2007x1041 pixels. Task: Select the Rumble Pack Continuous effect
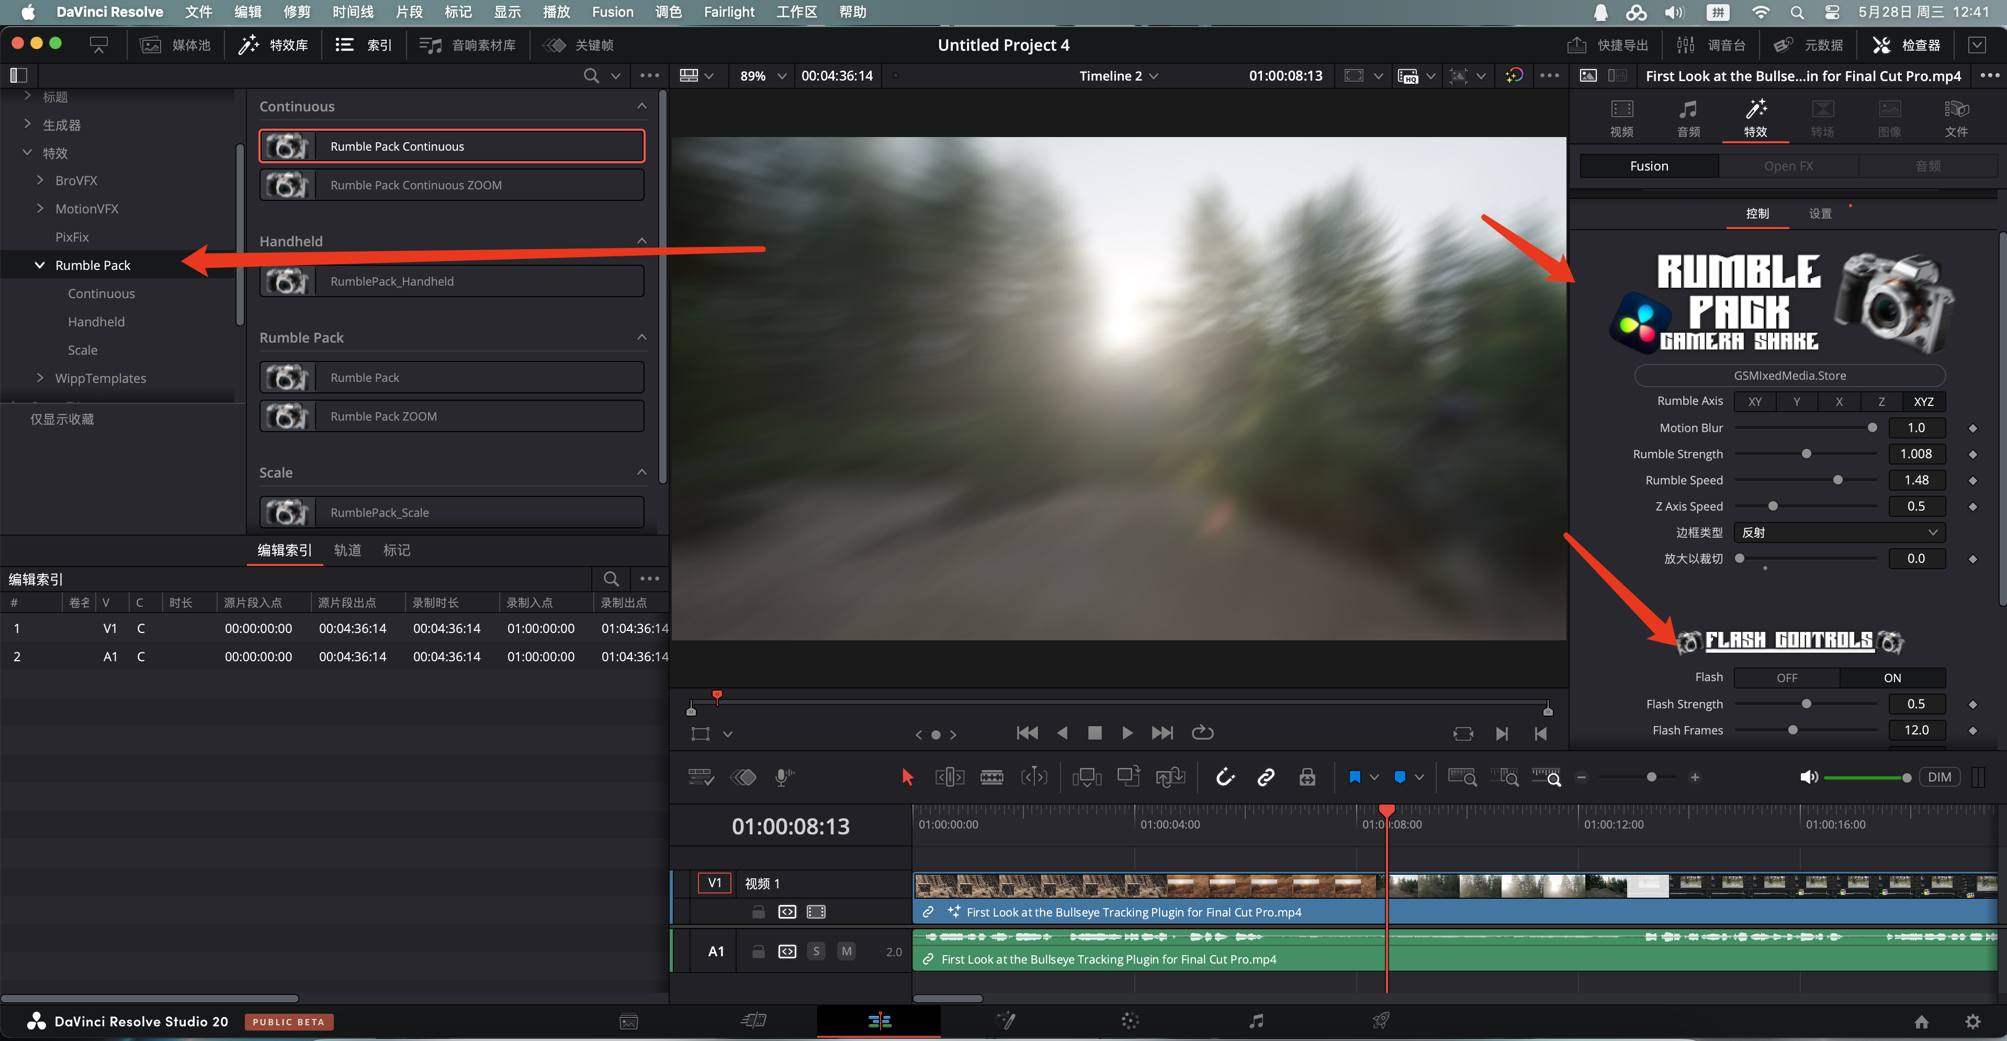point(452,146)
